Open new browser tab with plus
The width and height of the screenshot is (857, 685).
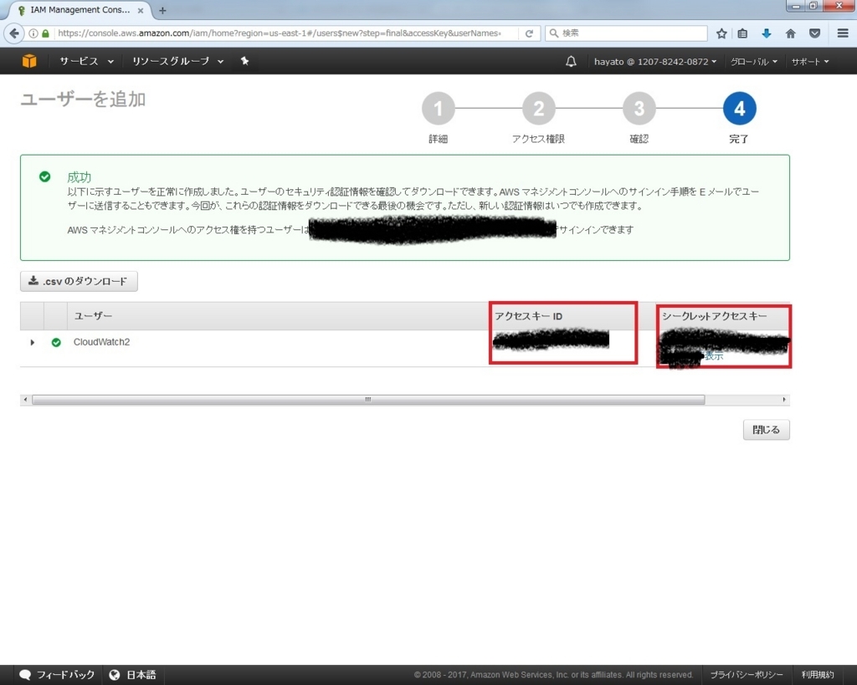pos(162,10)
